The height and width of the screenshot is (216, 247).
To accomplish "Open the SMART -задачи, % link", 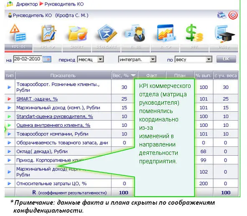I will pyautogui.click(x=37, y=99).
